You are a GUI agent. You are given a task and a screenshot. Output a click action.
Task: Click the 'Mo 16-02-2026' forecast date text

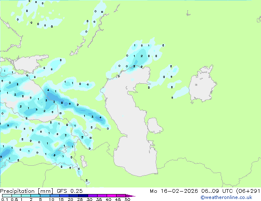pyautogui.click(x=174, y=191)
